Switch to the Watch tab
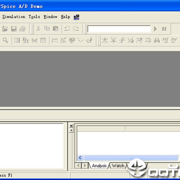The image size is (180, 180). 118,166
